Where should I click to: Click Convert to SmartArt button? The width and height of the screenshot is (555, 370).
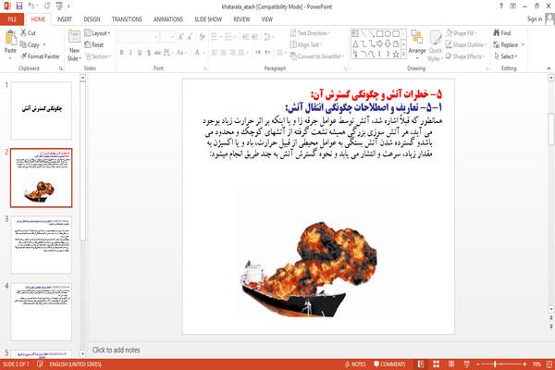[x=317, y=56]
